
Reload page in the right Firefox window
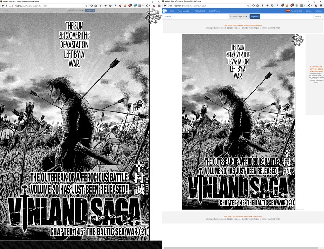coord(248,6)
